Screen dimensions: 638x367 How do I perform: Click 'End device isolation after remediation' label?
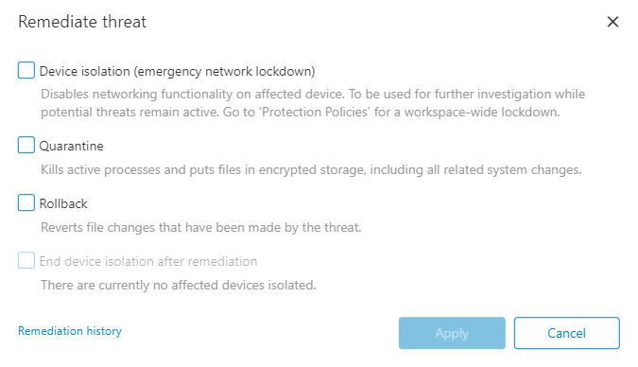tap(148, 261)
